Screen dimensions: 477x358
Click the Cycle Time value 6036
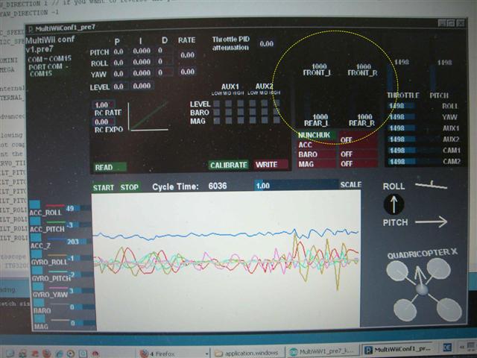(218, 186)
